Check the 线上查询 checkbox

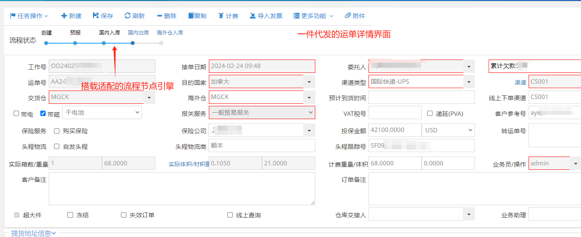coord(230,215)
